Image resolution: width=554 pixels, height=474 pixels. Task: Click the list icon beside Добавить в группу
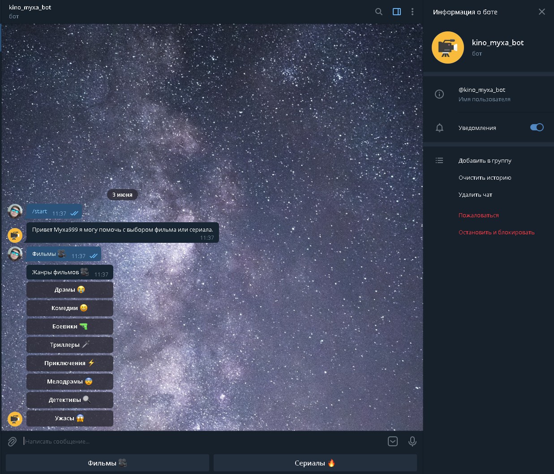coord(439,160)
